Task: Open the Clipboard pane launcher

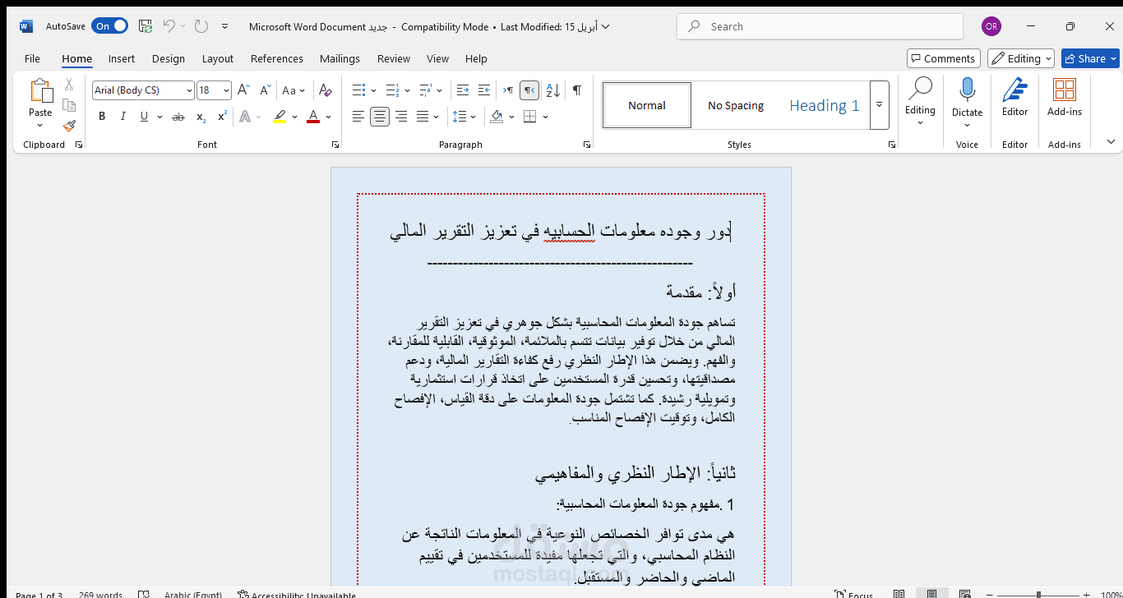Action: pyautogui.click(x=79, y=145)
